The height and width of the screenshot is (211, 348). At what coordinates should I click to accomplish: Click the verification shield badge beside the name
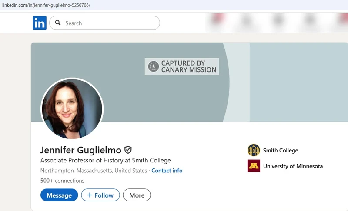coord(128,150)
